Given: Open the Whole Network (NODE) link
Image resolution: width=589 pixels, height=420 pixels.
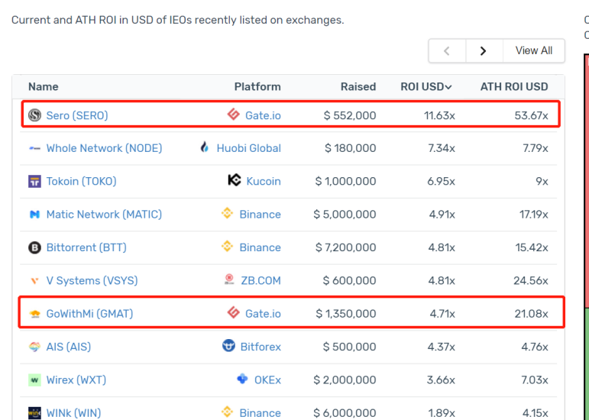Looking at the screenshot, I should point(104,148).
